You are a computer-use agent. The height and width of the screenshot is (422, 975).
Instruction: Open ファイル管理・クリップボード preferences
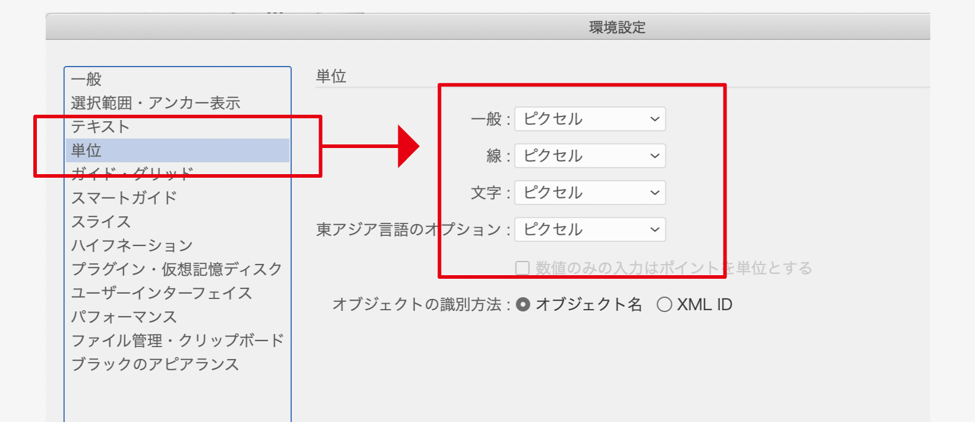pos(177,340)
